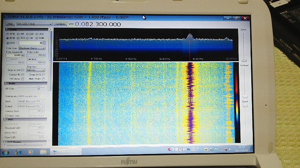Open the Filter type dropdown
The height and width of the screenshot is (168, 300).
pos(31,48)
